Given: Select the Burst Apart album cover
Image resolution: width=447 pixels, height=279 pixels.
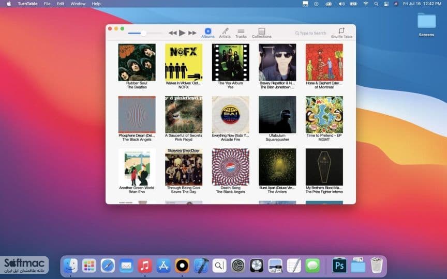Looking at the screenshot, I should [x=277, y=167].
